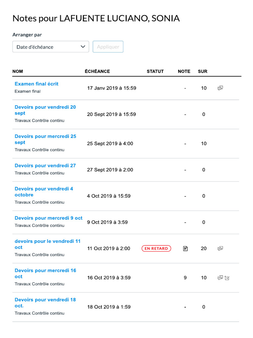Click the Appliquer button
The image size is (253, 338).
(108, 47)
